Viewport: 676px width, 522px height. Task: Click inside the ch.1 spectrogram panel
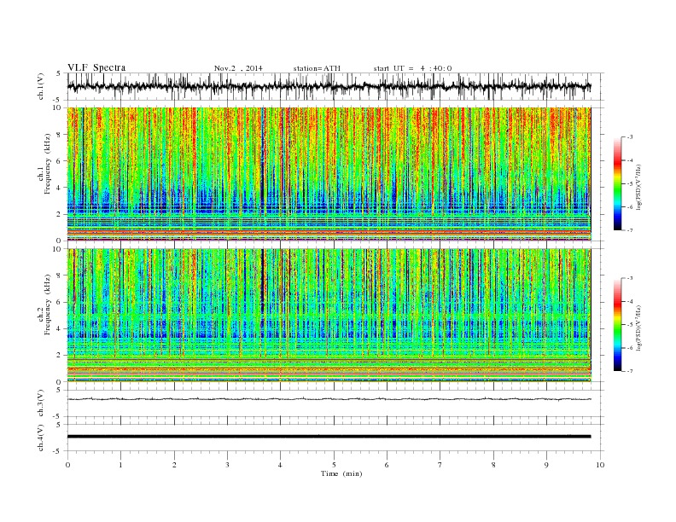[x=329, y=174]
